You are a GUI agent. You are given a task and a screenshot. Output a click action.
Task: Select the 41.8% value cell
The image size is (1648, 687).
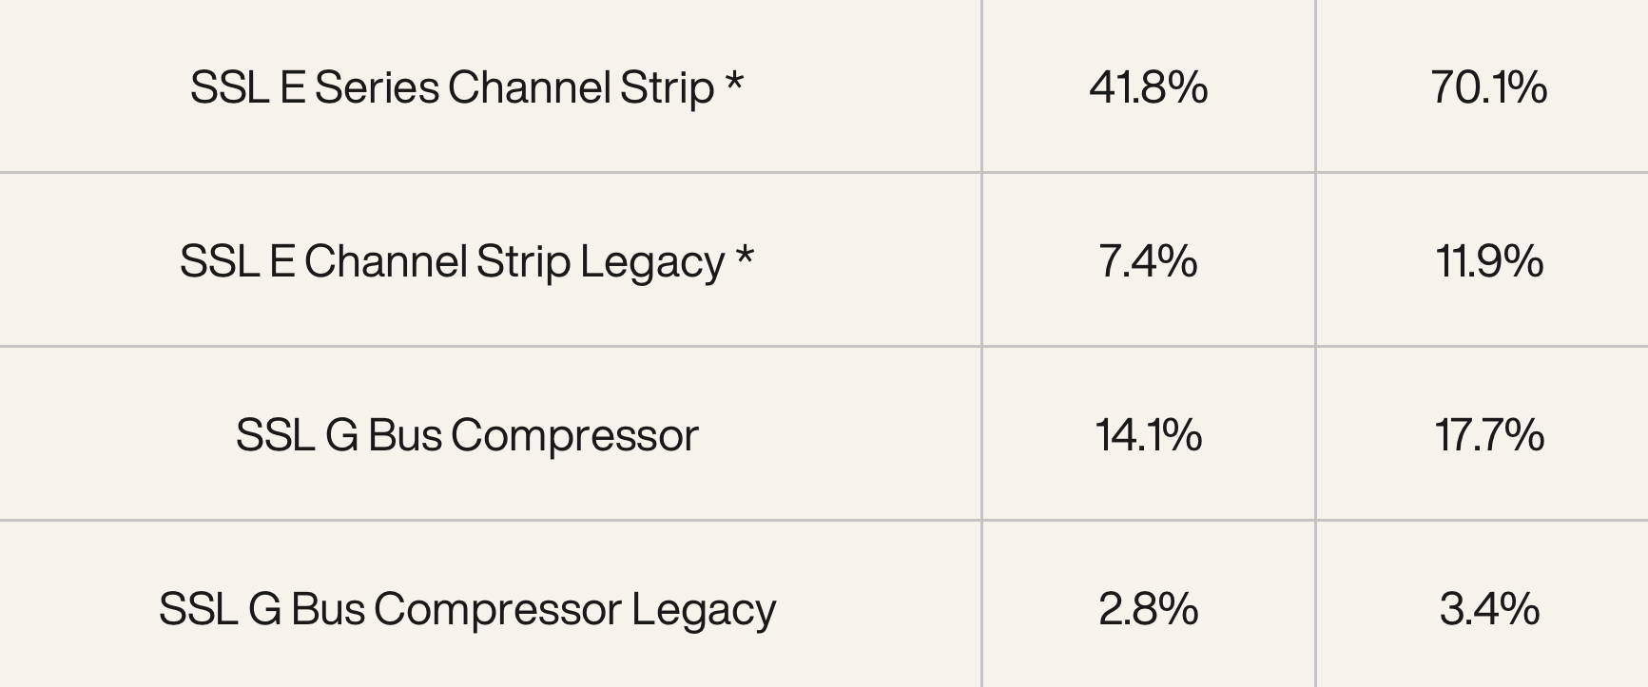click(1148, 87)
